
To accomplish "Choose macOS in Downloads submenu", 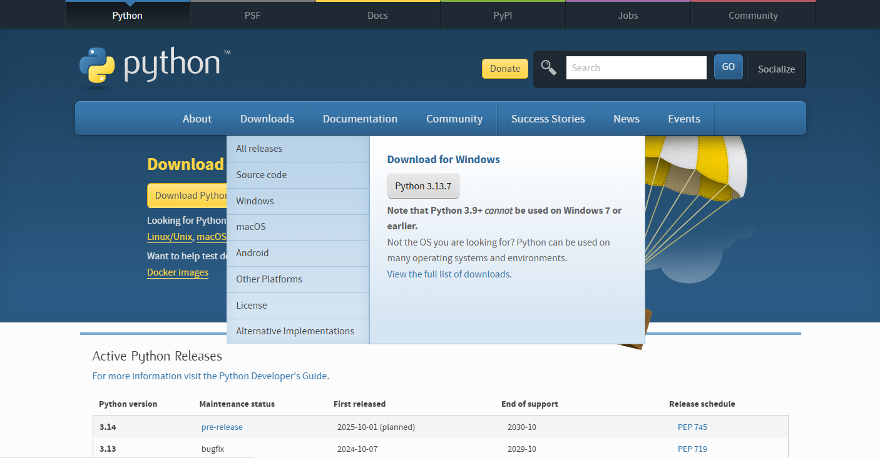I will [x=298, y=227].
